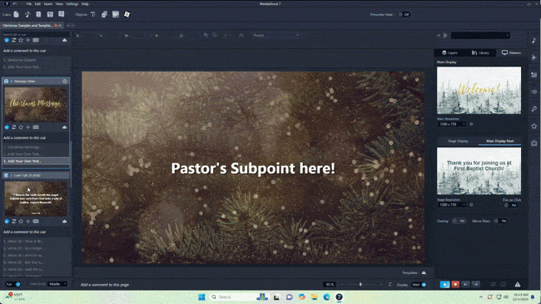Open the cloud panel in right sidebar
This screenshot has width=541, height=304.
point(534,92)
